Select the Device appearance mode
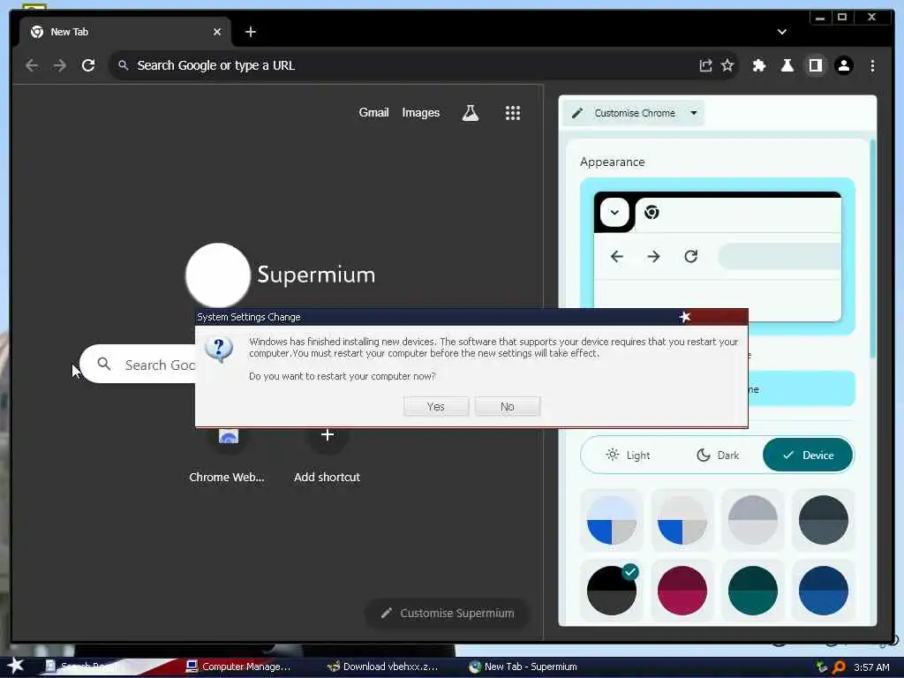 [x=808, y=456]
